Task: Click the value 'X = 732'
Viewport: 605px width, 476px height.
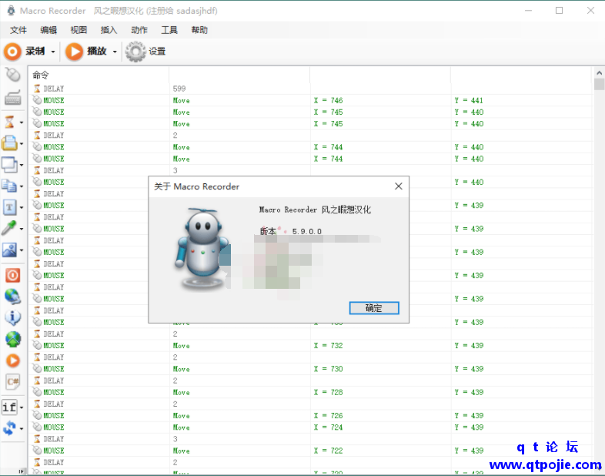Action: pos(329,346)
